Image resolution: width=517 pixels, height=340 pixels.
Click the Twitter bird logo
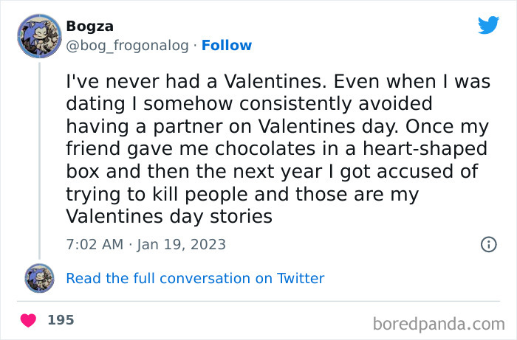click(x=488, y=25)
